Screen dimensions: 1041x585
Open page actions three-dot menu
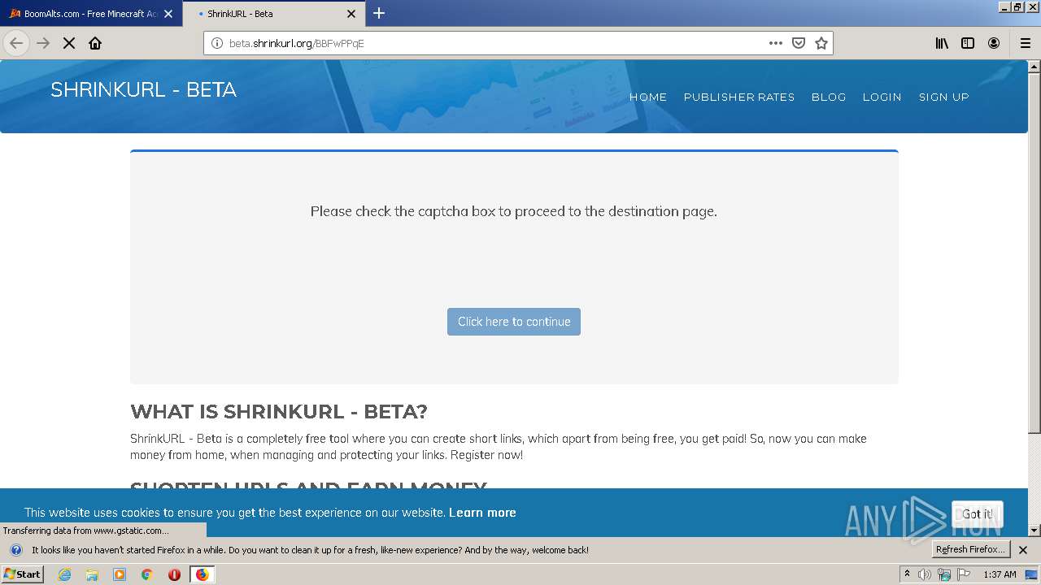tap(776, 43)
